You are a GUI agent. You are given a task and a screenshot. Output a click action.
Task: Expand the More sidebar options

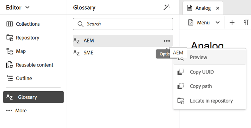click(16, 111)
